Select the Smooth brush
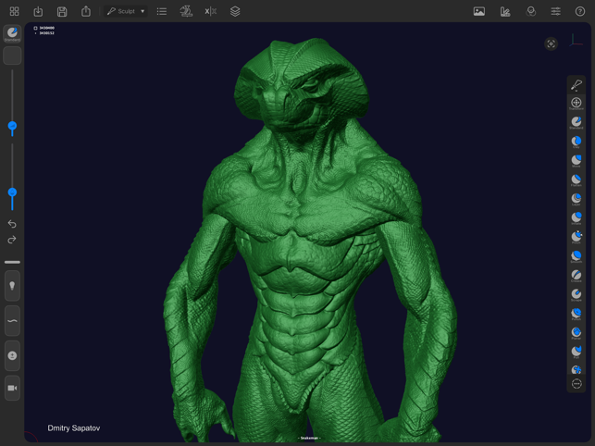Image resolution: width=595 pixels, height=446 pixels. pyautogui.click(x=576, y=256)
